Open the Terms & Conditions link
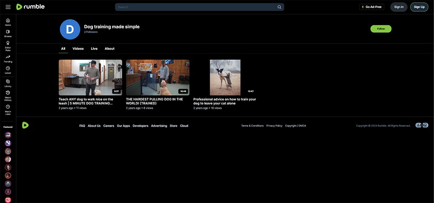434x203 pixels. (x=253, y=126)
